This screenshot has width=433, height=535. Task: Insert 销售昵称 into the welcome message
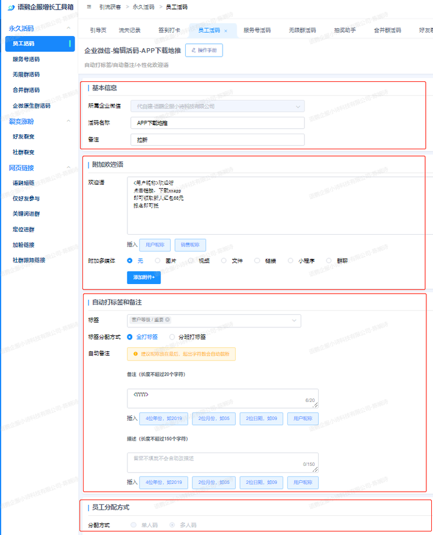tap(190, 245)
